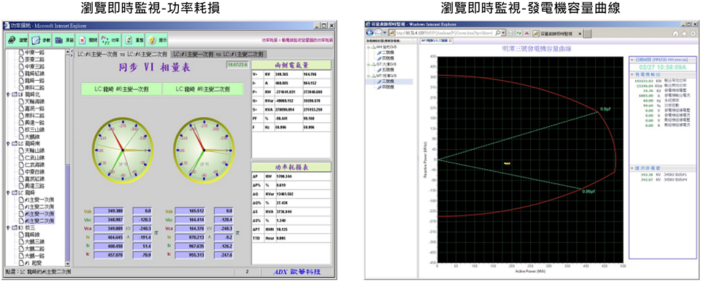Click the 頁籤 tabs toolbar button

64,39
